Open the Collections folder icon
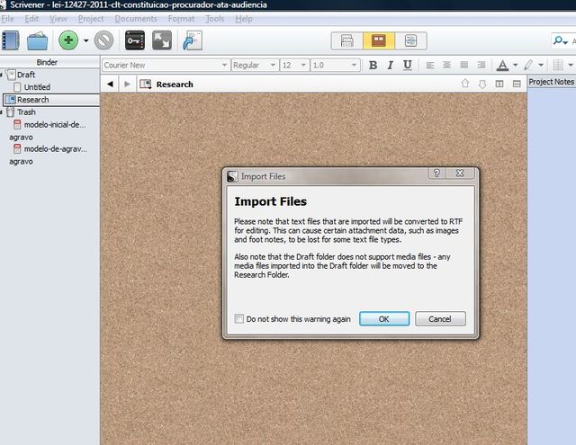Viewport: 576px width, 445px height. (37, 40)
